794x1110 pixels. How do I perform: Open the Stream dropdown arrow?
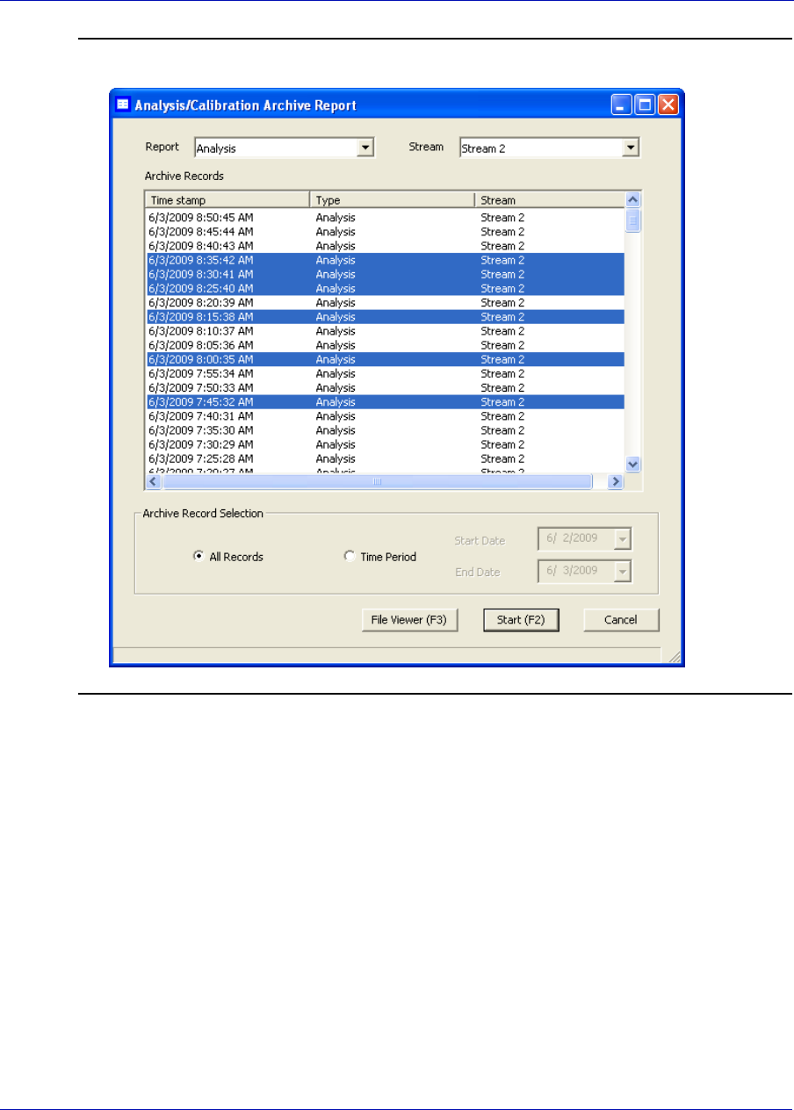point(630,148)
